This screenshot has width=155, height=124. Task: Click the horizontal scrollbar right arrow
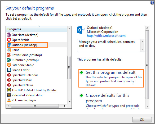[65, 106]
